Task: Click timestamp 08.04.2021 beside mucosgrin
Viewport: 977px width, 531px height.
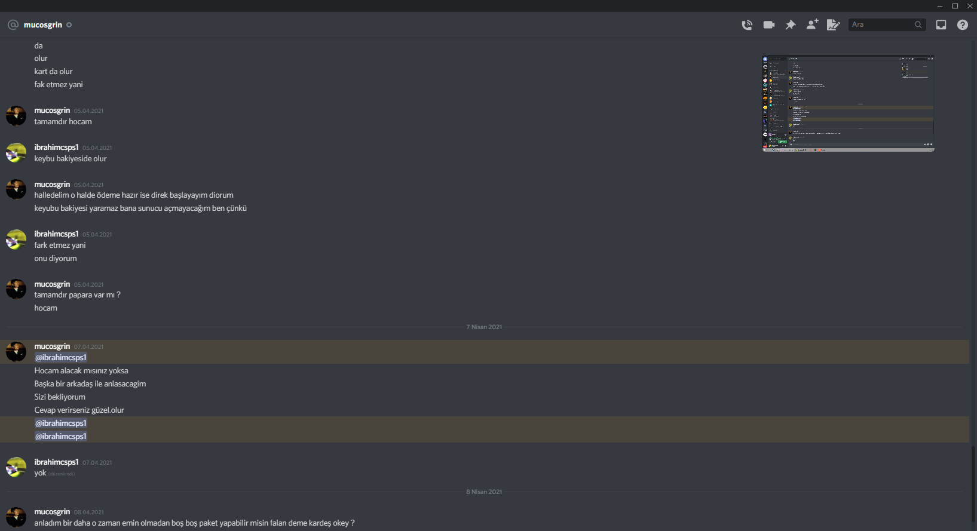Action: (88, 512)
